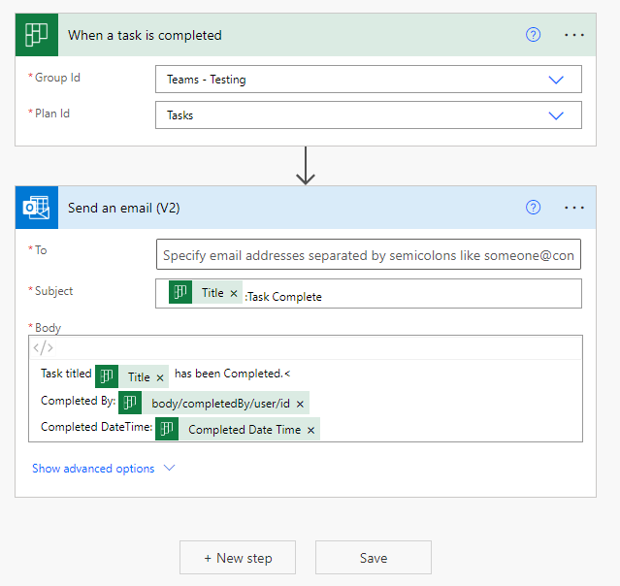Remove the body/completedBy/user/id token
Screen dimensions: 620x586
[x=300, y=404]
